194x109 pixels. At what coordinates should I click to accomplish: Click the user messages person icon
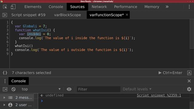pyautogui.click(x=10, y=105)
